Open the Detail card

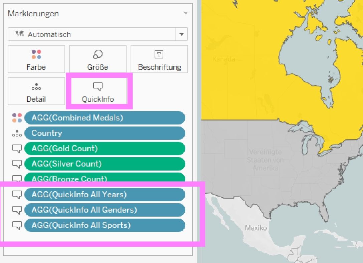(x=36, y=91)
